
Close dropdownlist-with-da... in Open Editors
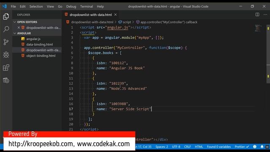click(19, 27)
